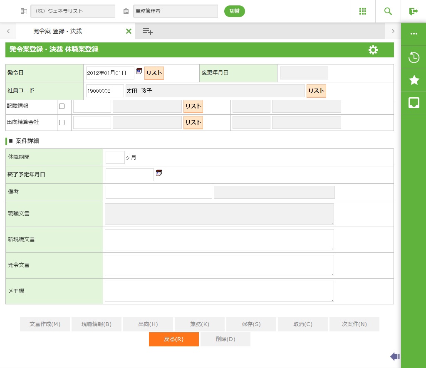This screenshot has height=368, width=426.
Task: Open the inbox tray icon in sidebar
Action: click(x=414, y=103)
